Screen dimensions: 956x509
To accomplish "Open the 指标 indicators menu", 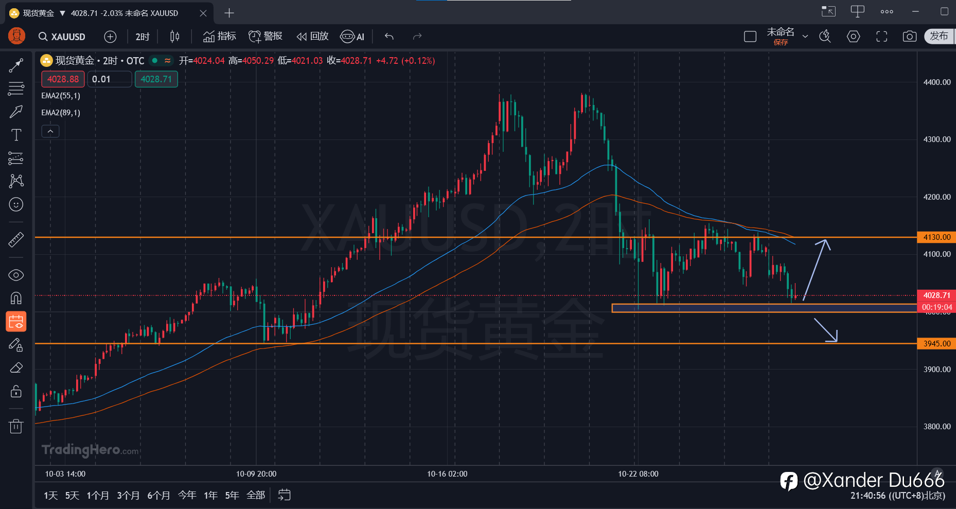I will pyautogui.click(x=220, y=37).
